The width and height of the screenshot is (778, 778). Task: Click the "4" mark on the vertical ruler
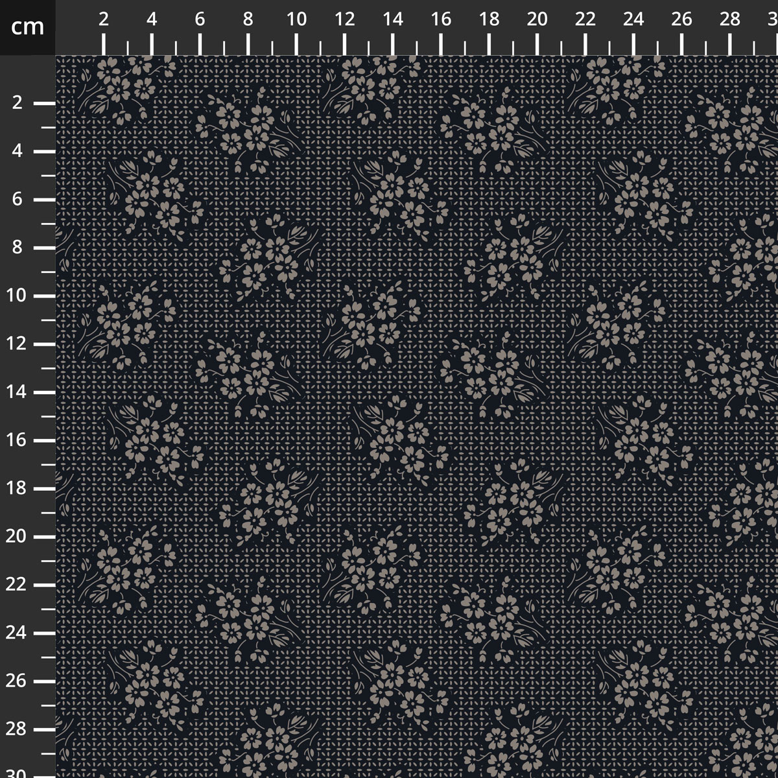[x=18, y=151]
